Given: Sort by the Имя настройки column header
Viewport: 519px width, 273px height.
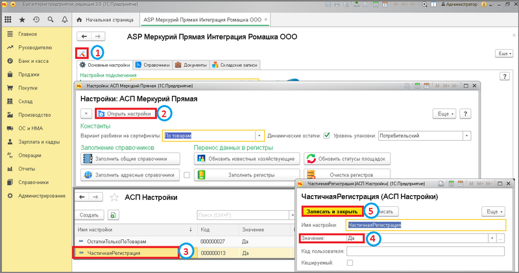Looking at the screenshot, I should point(136,230).
